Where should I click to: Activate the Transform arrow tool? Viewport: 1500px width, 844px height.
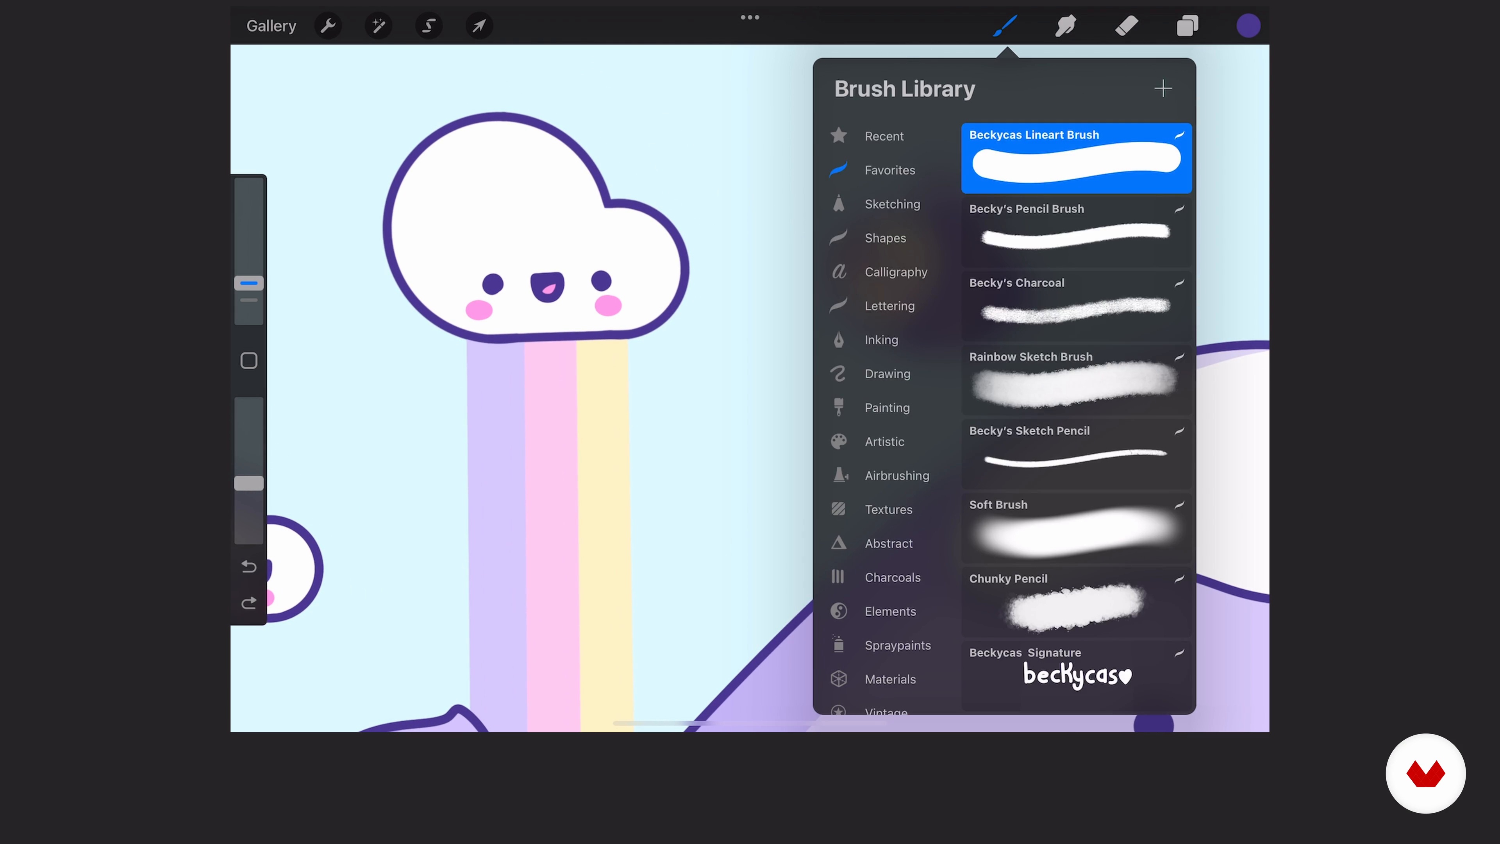[x=479, y=26]
